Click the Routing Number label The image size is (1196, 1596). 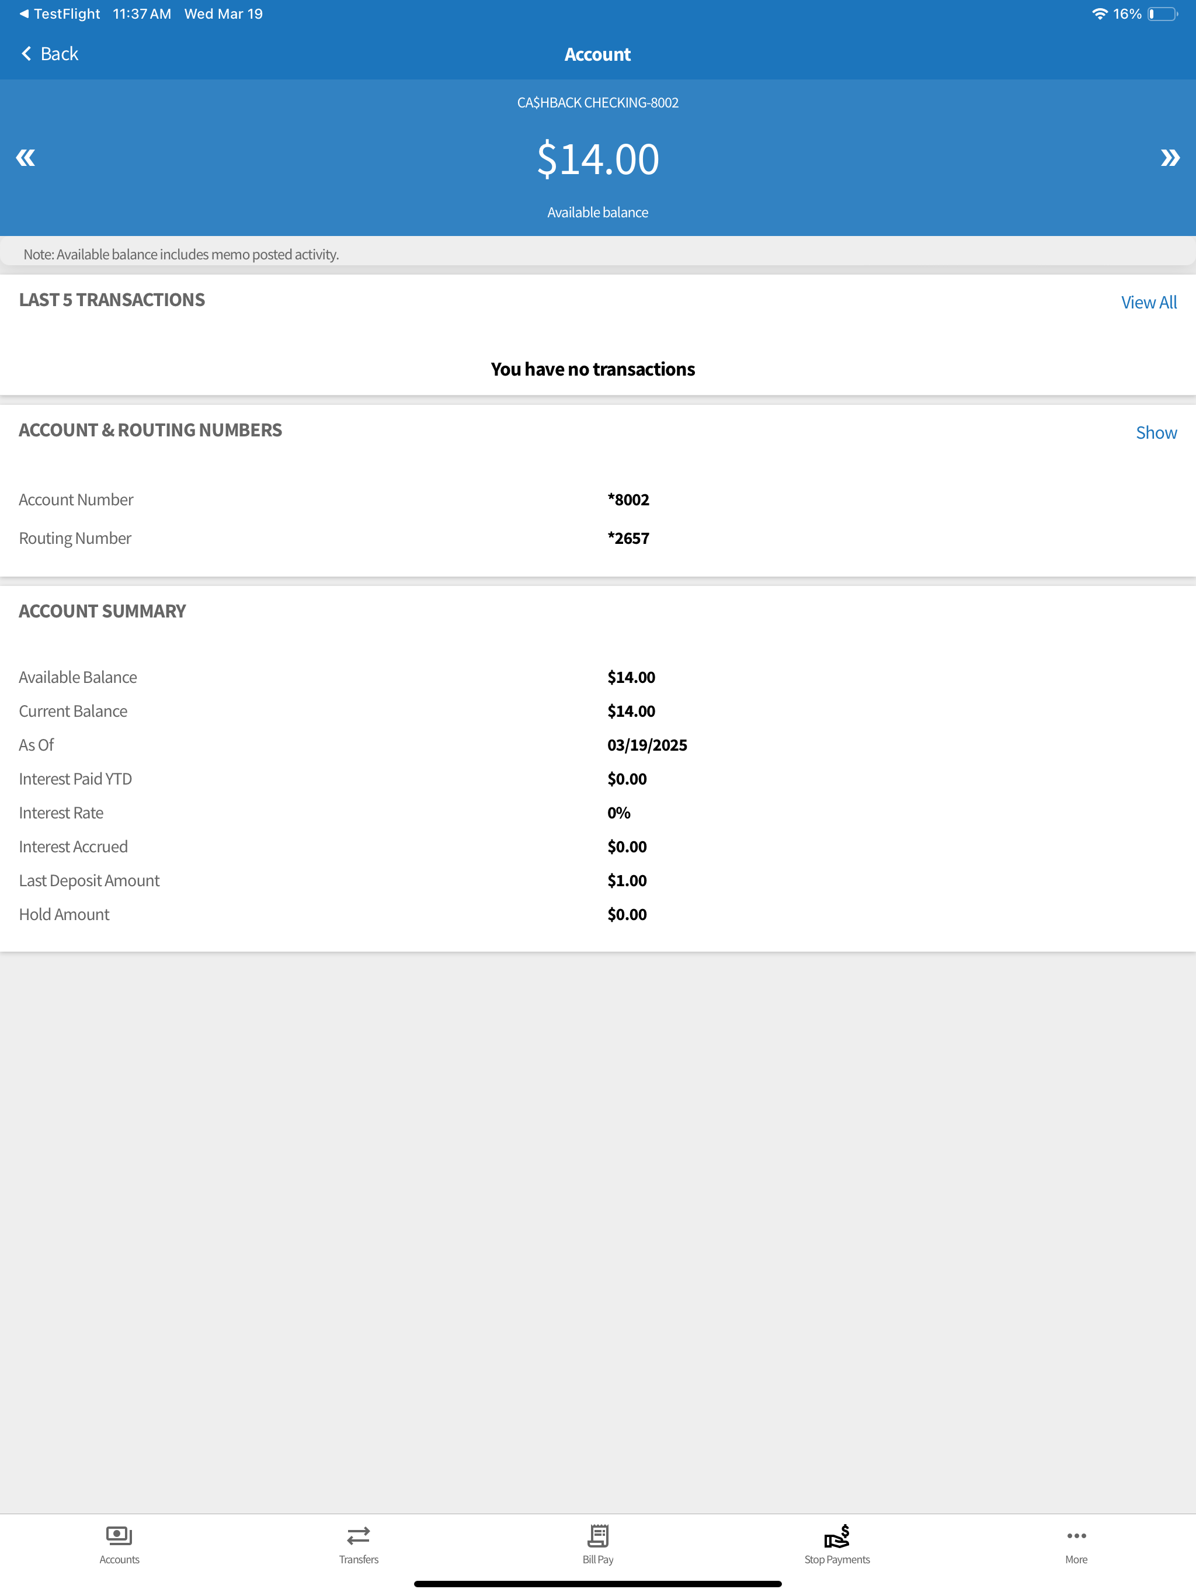[x=75, y=538]
